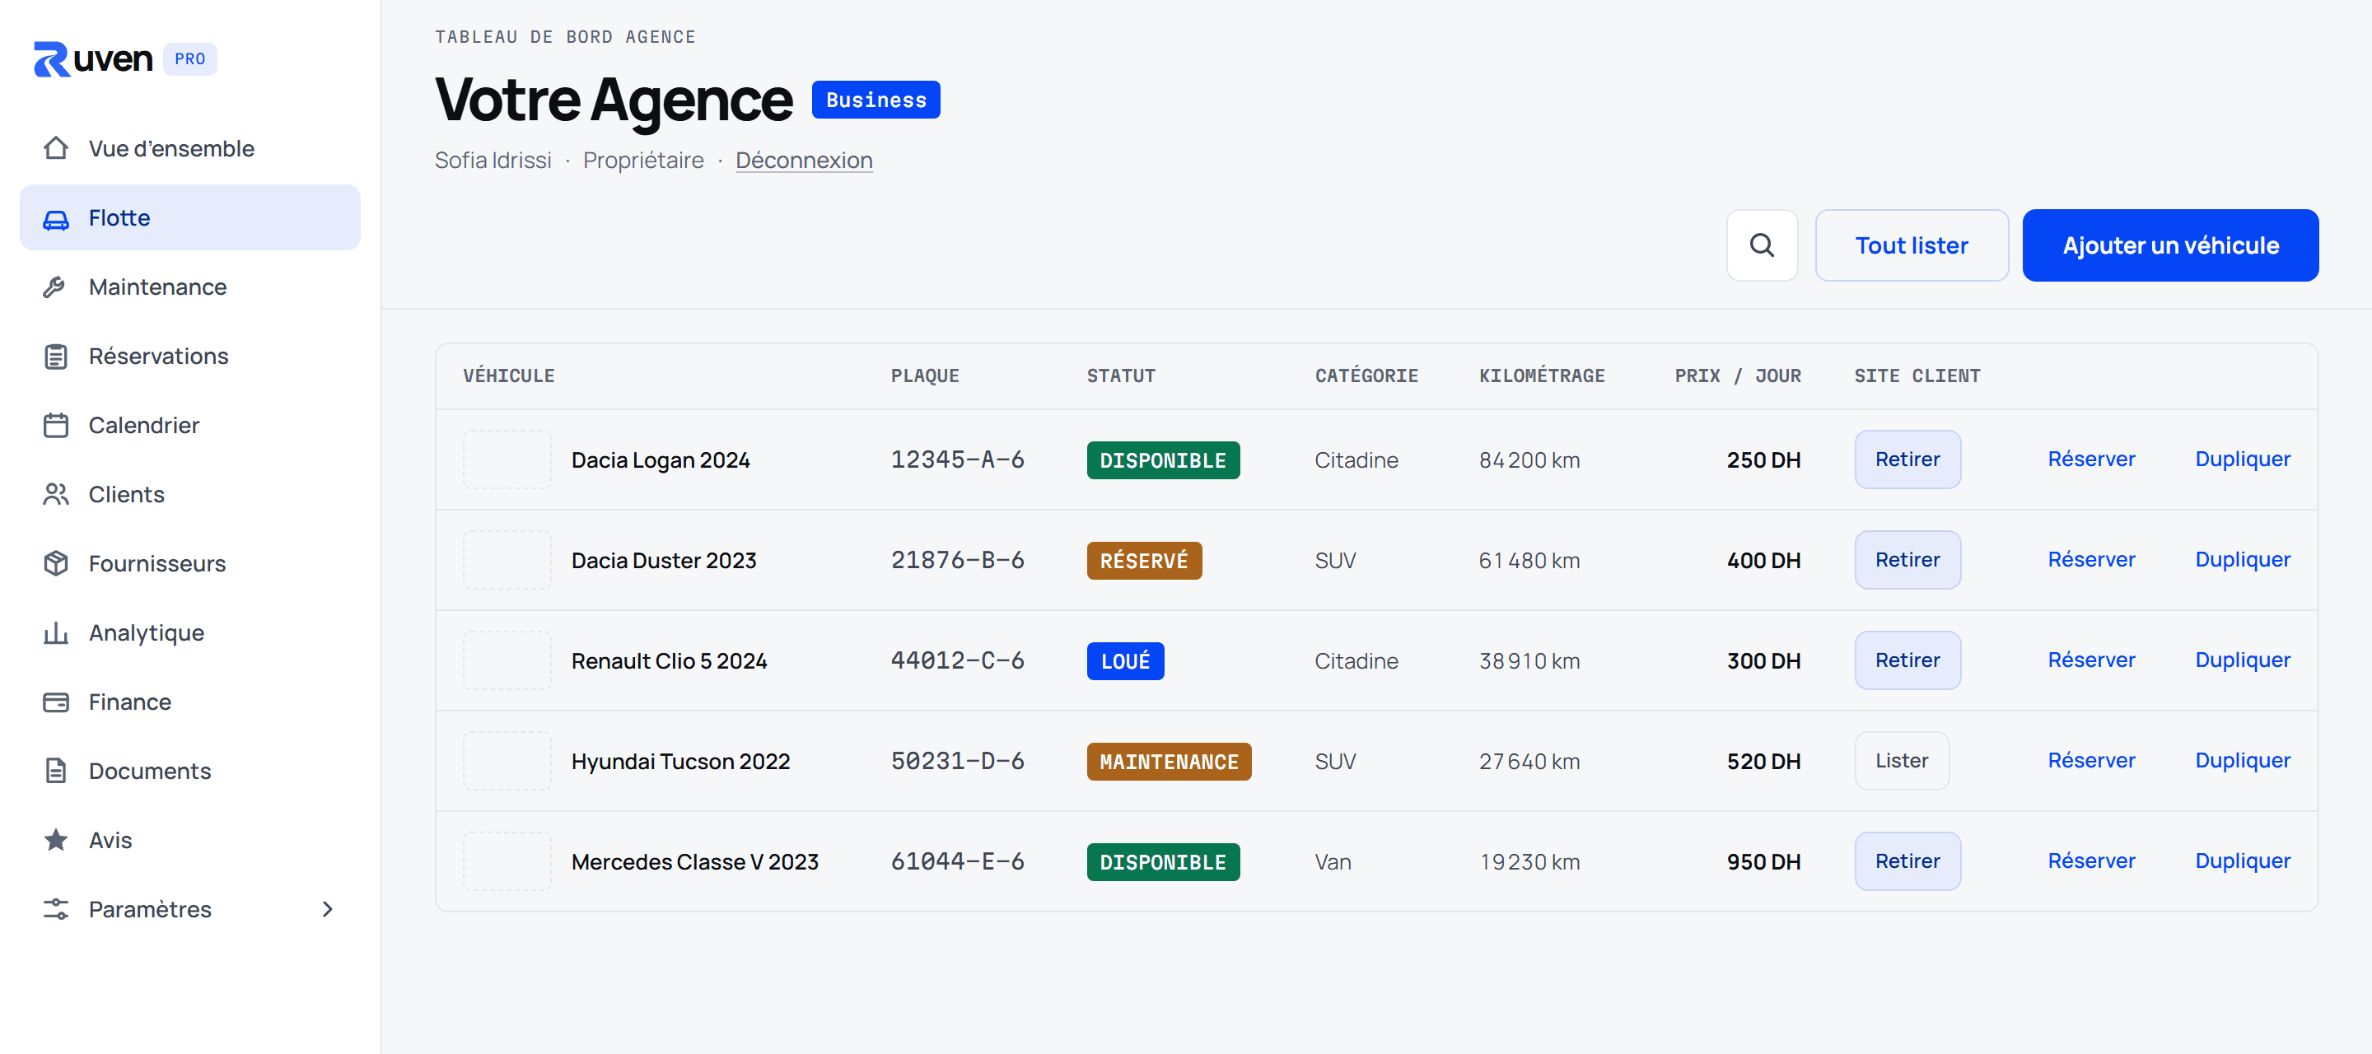2372x1054 pixels.
Task: Click the star icon beside Avis
Action: point(56,840)
